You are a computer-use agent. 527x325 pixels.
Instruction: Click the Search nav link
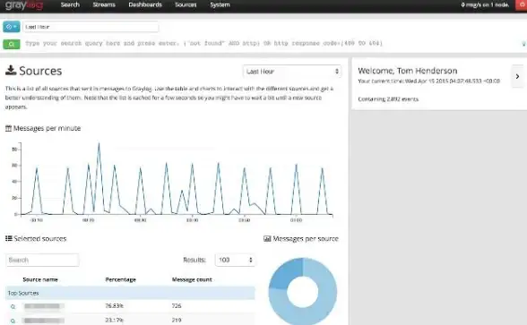click(x=70, y=4)
